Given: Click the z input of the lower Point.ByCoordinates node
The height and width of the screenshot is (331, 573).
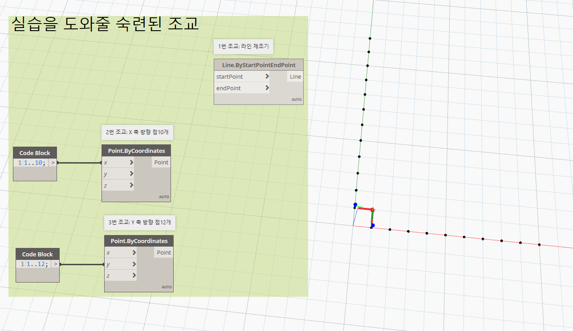Looking at the screenshot, I should pyautogui.click(x=121, y=275).
